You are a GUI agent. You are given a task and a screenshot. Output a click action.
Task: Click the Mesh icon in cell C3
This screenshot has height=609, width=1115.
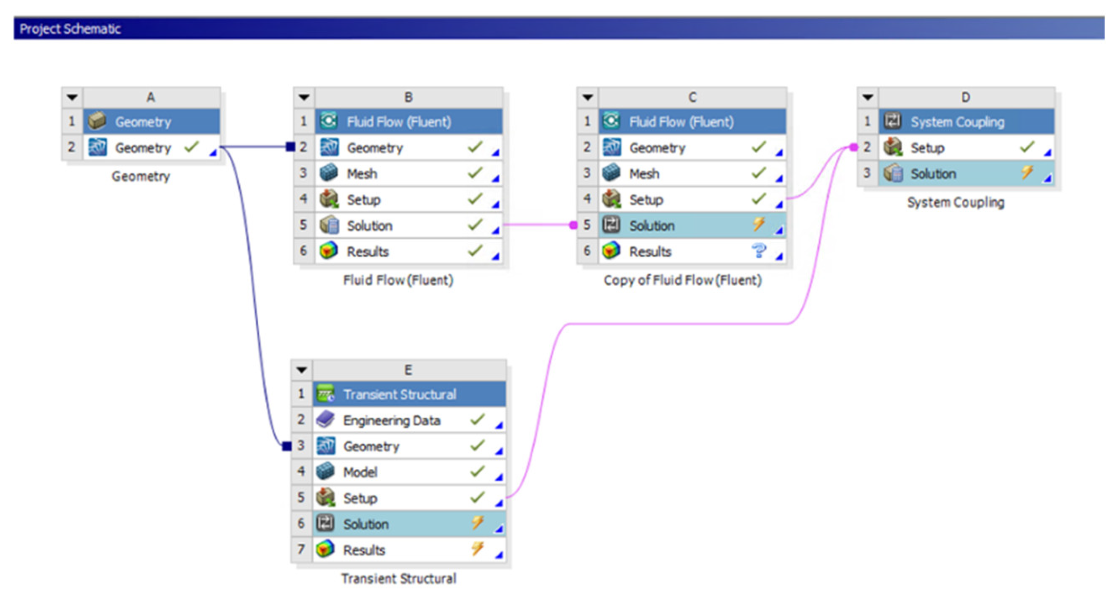point(611,173)
